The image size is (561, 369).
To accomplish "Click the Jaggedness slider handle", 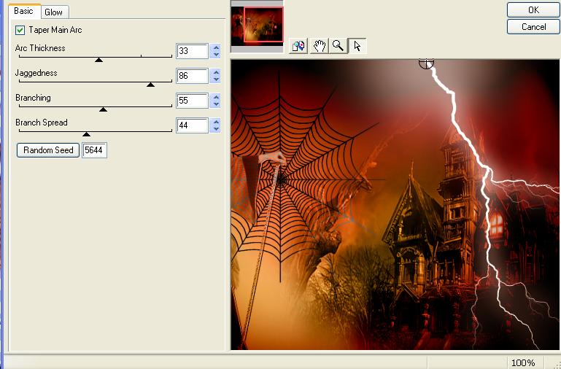I will [150, 85].
